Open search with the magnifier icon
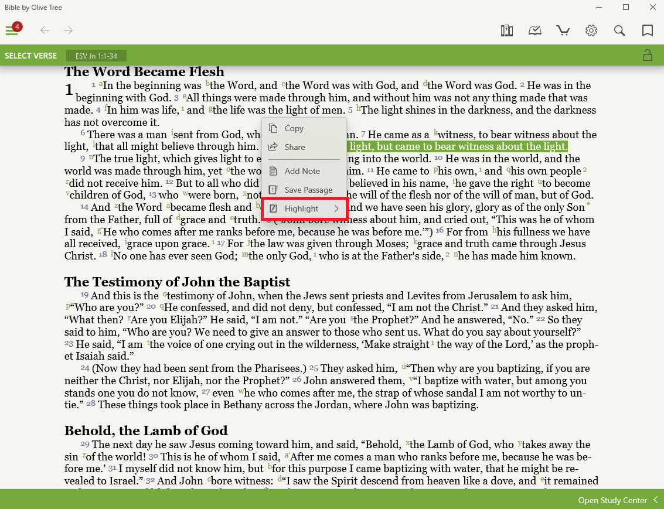The image size is (664, 509). [x=619, y=30]
